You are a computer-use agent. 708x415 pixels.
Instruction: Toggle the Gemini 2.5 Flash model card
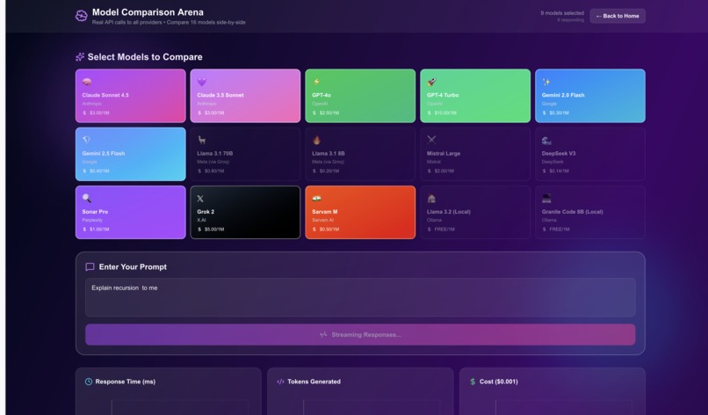(131, 154)
